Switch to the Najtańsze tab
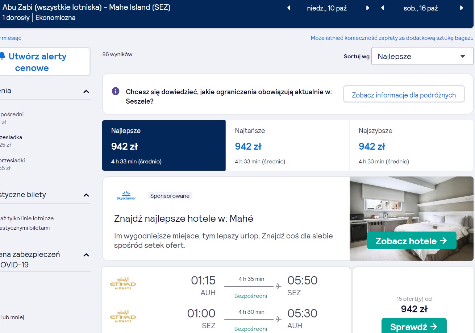 point(288,145)
